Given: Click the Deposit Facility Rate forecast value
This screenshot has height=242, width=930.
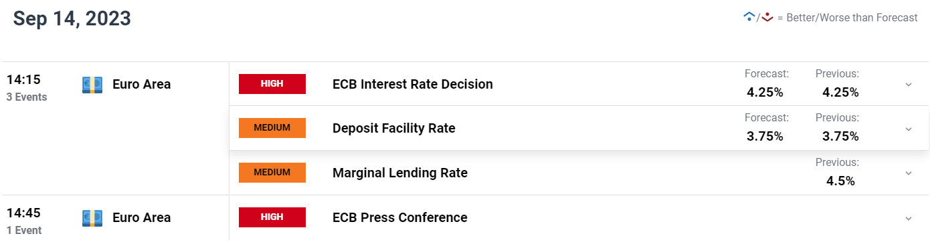Looking at the screenshot, I should coord(765,136).
